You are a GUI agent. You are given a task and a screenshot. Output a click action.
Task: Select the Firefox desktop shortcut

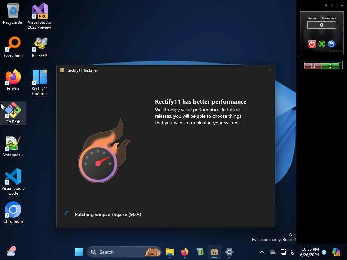pyautogui.click(x=13, y=80)
